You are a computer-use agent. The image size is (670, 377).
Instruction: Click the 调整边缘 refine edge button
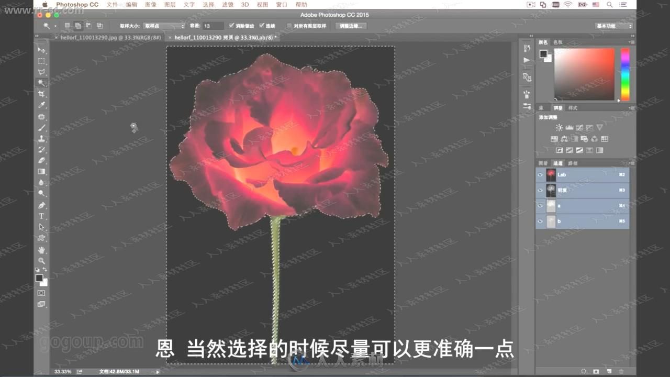[x=350, y=26]
